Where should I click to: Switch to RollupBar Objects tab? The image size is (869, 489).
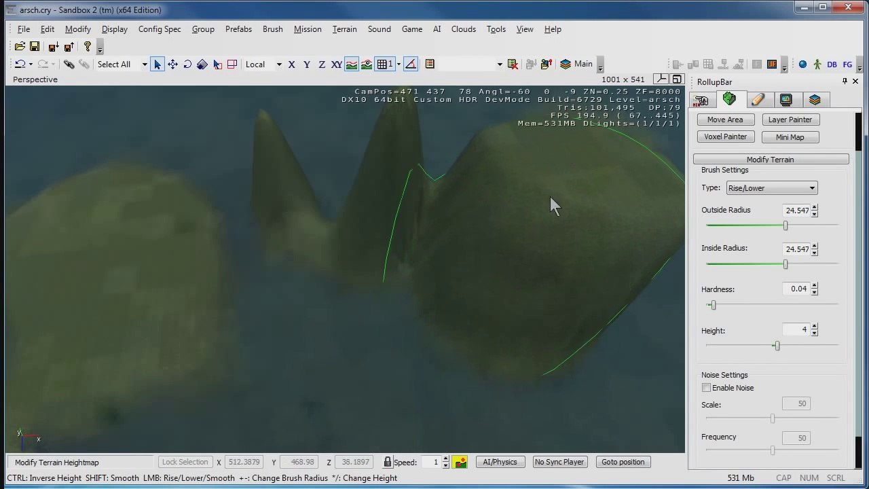click(701, 101)
